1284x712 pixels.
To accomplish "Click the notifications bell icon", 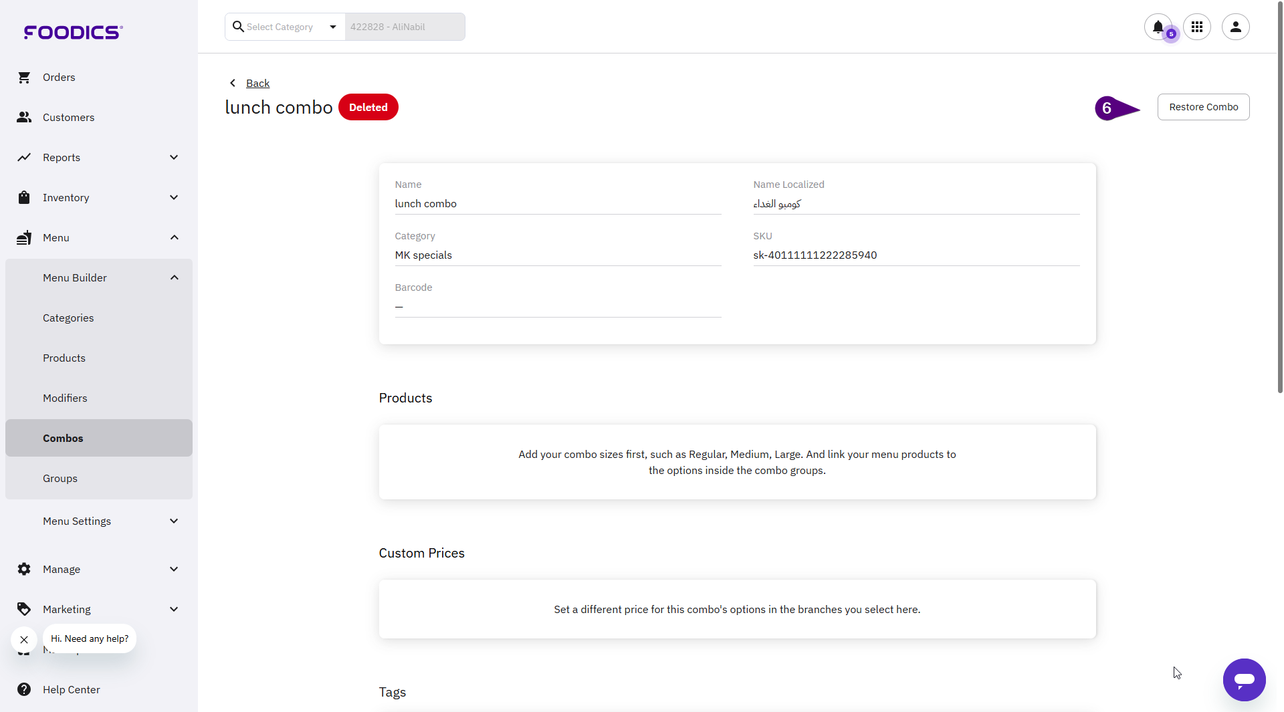I will tap(1158, 27).
